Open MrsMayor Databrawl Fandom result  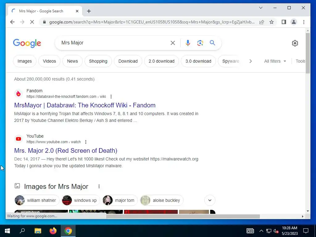pyautogui.click(x=85, y=105)
